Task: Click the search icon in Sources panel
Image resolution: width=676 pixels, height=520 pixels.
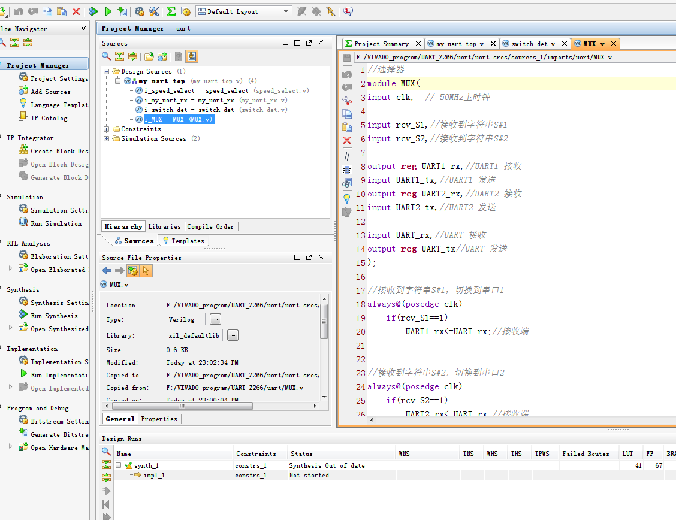Action: point(106,56)
